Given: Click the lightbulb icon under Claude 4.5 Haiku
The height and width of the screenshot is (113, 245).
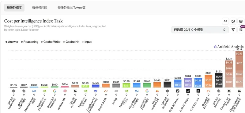Looking at the screenshot, I should 75,95.
